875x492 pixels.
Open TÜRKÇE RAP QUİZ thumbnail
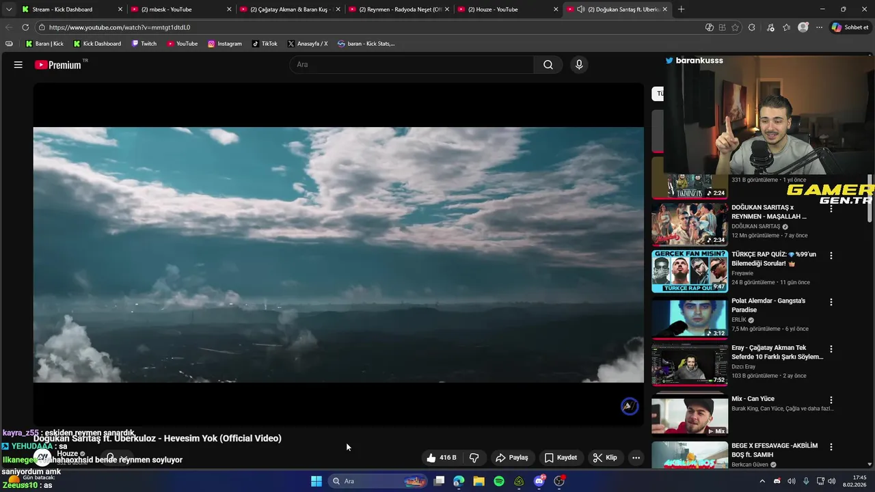point(689,271)
